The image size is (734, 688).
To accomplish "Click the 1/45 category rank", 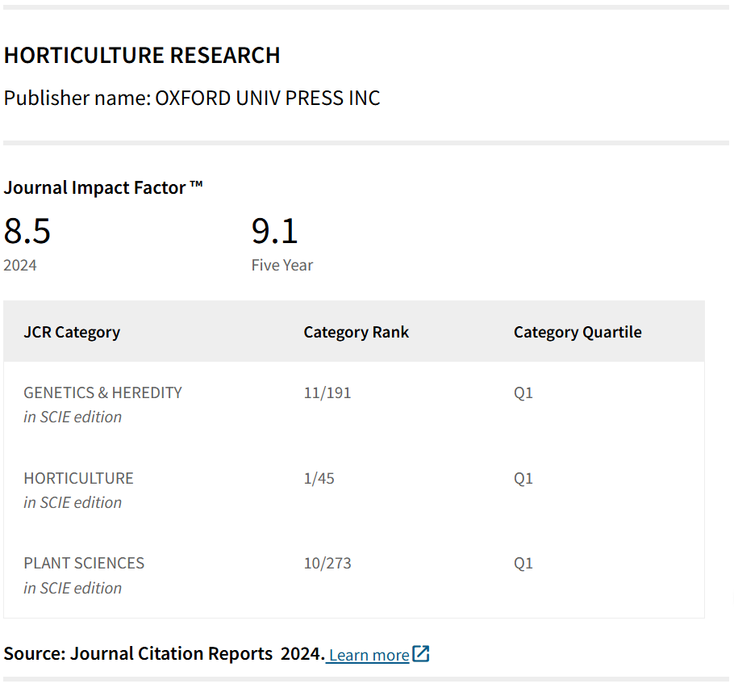I will (x=319, y=478).
